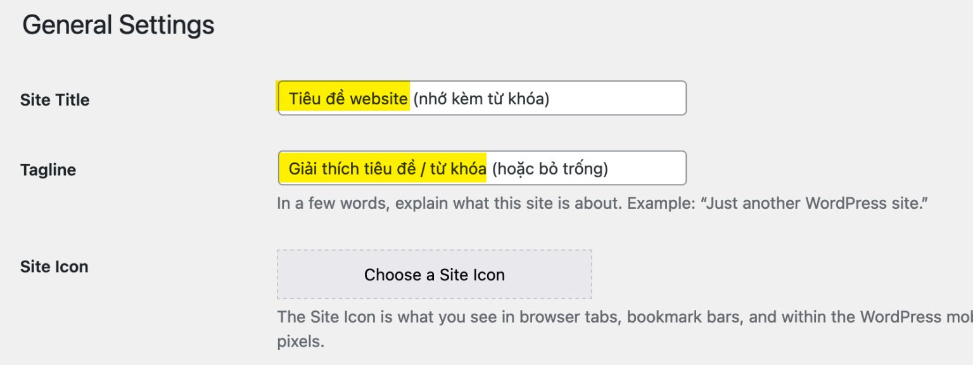Viewport: 973px width, 365px height.
Task: Click empty space at end of Site Title field
Action: point(621,99)
